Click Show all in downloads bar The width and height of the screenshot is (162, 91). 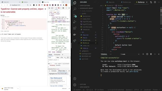tap(64, 89)
